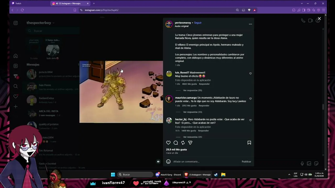Click the Publicar comment button
Viewport: 335px width, 188px height.
pyautogui.click(x=246, y=162)
